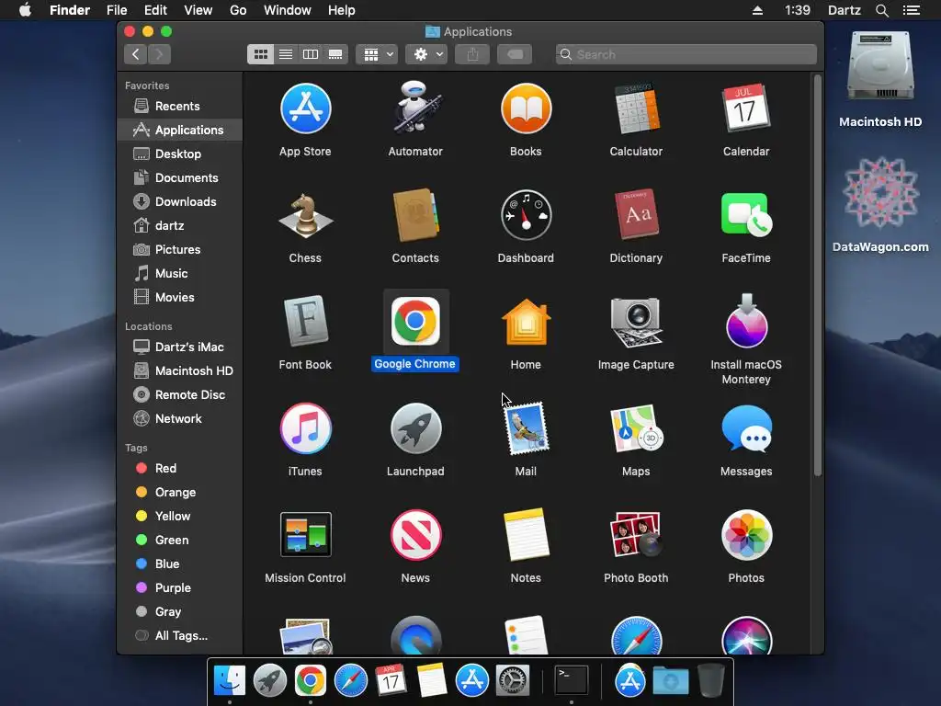This screenshot has height=706, width=941.
Task: Open the Go menu
Action: [x=238, y=10]
